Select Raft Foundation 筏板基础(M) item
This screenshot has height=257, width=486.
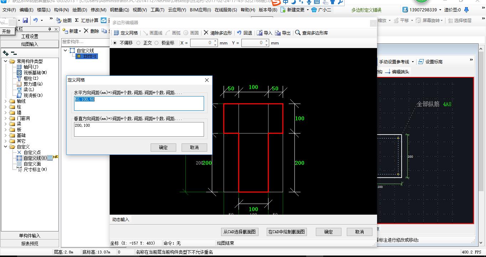pos(32,73)
